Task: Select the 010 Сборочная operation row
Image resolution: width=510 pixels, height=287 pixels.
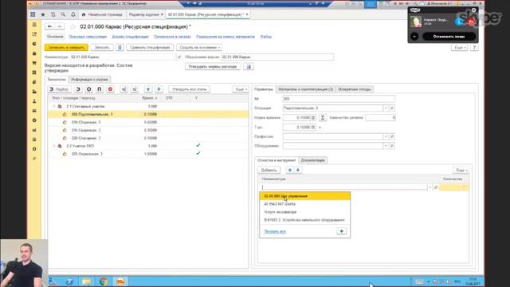Action: pos(148,122)
